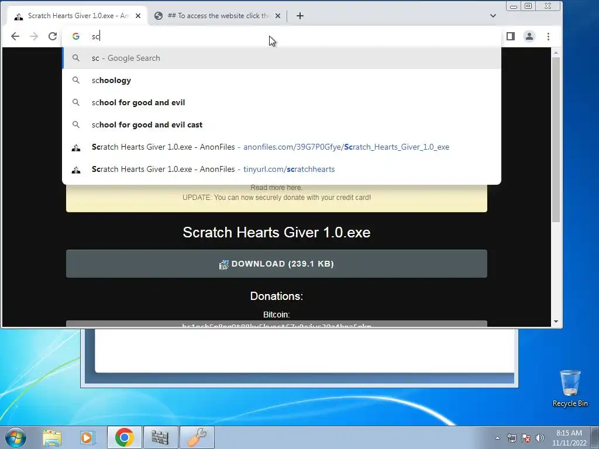This screenshot has width=599, height=449.
Task: Switch to 'To access the website' tab
Action: (x=218, y=16)
